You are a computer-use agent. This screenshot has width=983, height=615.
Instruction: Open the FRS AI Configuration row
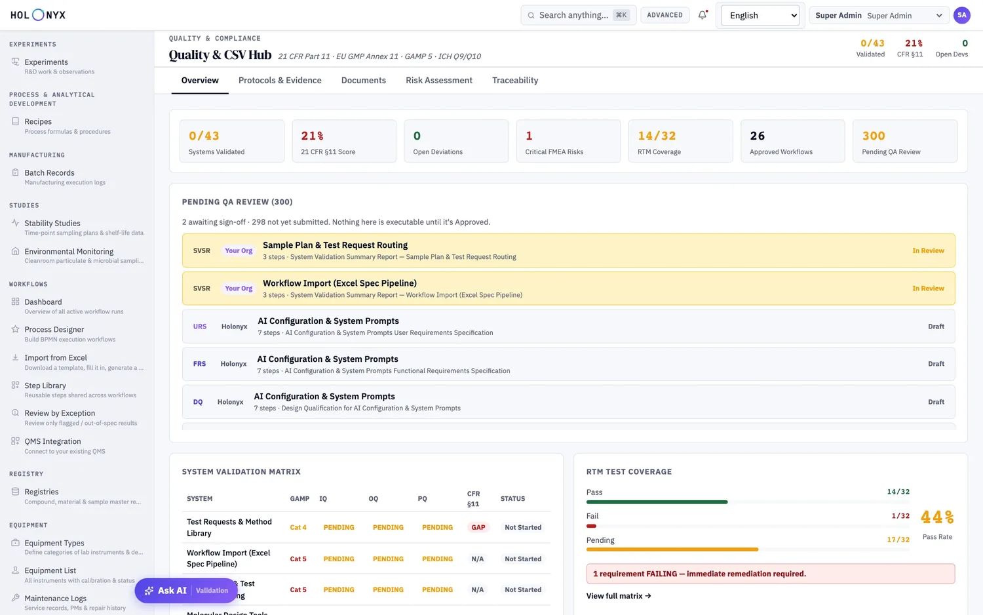(x=568, y=364)
